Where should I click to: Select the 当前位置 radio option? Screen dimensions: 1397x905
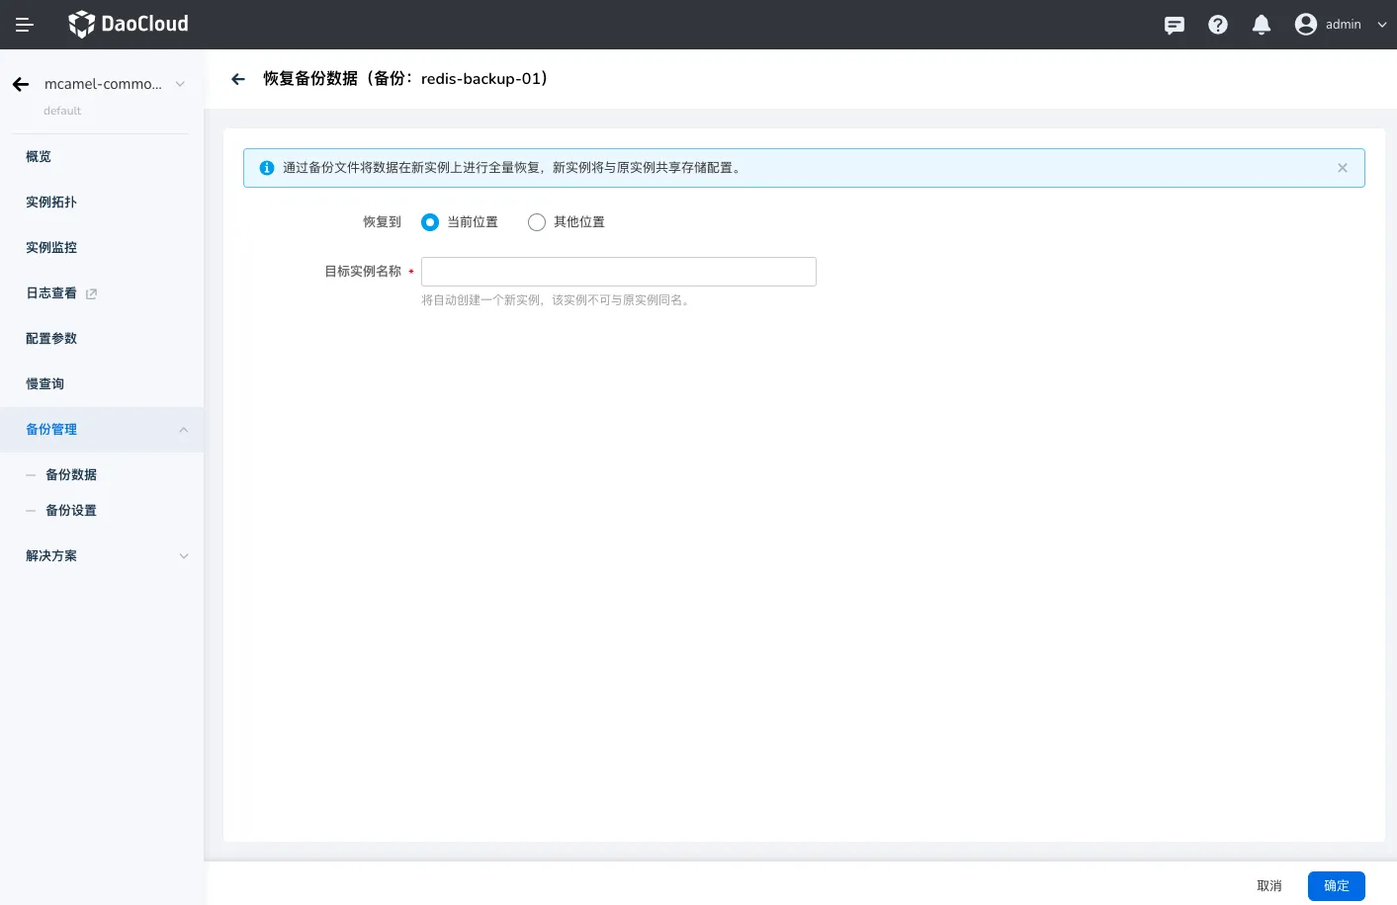tap(430, 222)
